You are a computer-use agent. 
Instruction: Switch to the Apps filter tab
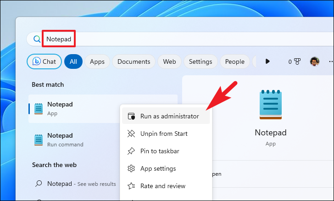97,61
